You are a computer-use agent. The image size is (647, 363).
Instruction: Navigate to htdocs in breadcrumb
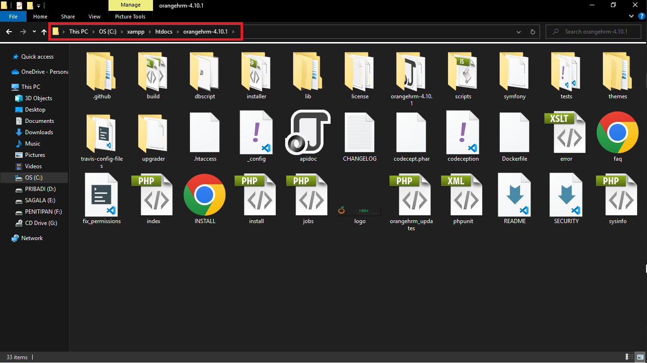[x=164, y=32]
